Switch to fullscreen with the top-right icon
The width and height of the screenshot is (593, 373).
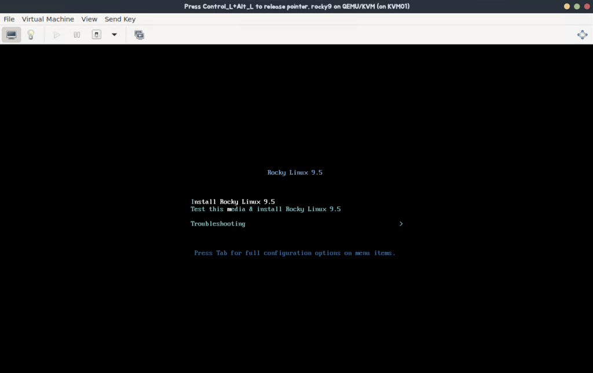[x=582, y=35]
